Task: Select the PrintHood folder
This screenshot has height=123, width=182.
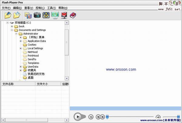Action: (x=33, y=56)
